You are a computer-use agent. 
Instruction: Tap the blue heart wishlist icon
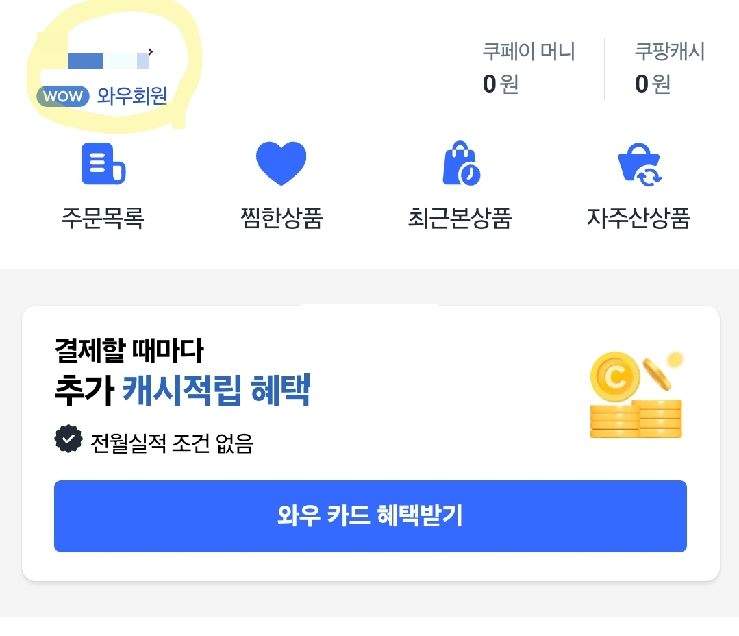point(280,162)
